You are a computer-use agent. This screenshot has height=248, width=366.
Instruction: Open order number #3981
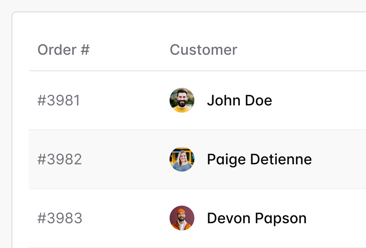pyautogui.click(x=59, y=101)
